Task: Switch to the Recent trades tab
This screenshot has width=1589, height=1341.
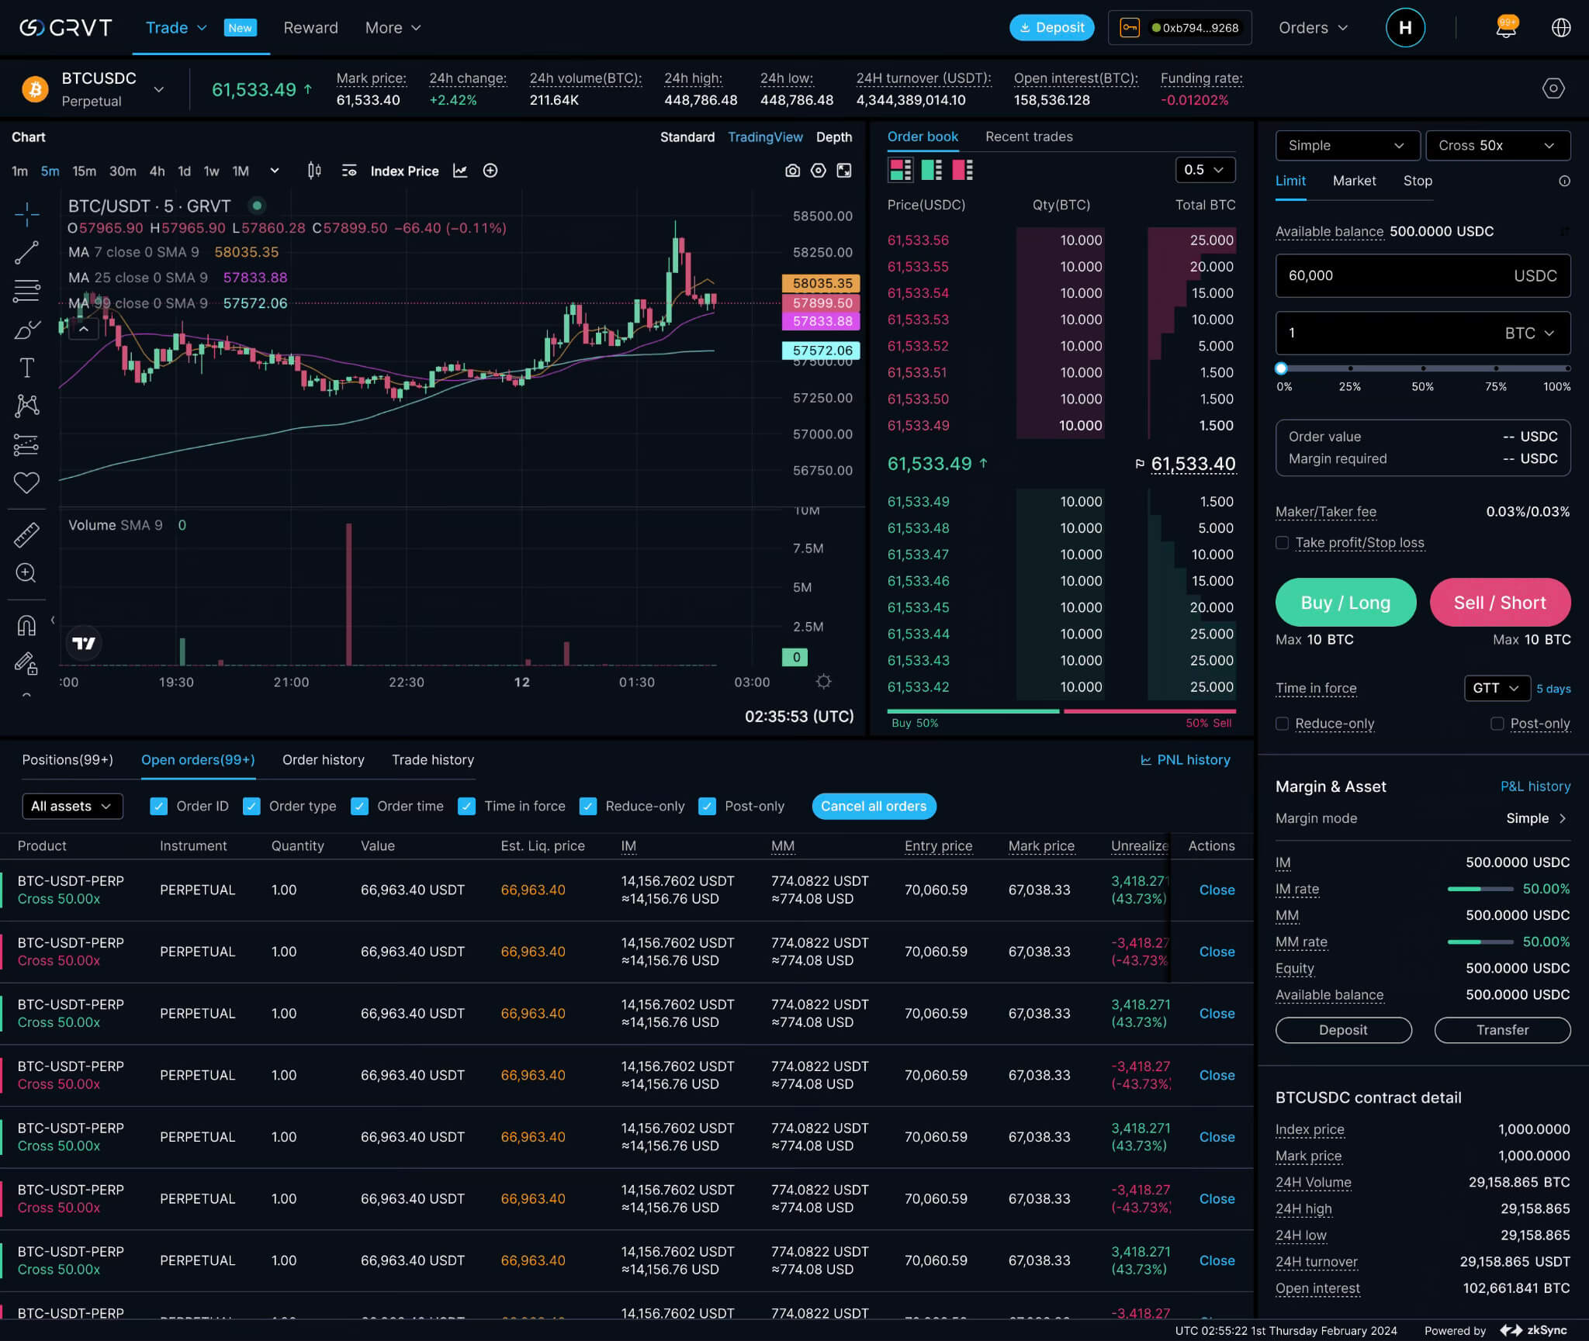Action: [1029, 137]
